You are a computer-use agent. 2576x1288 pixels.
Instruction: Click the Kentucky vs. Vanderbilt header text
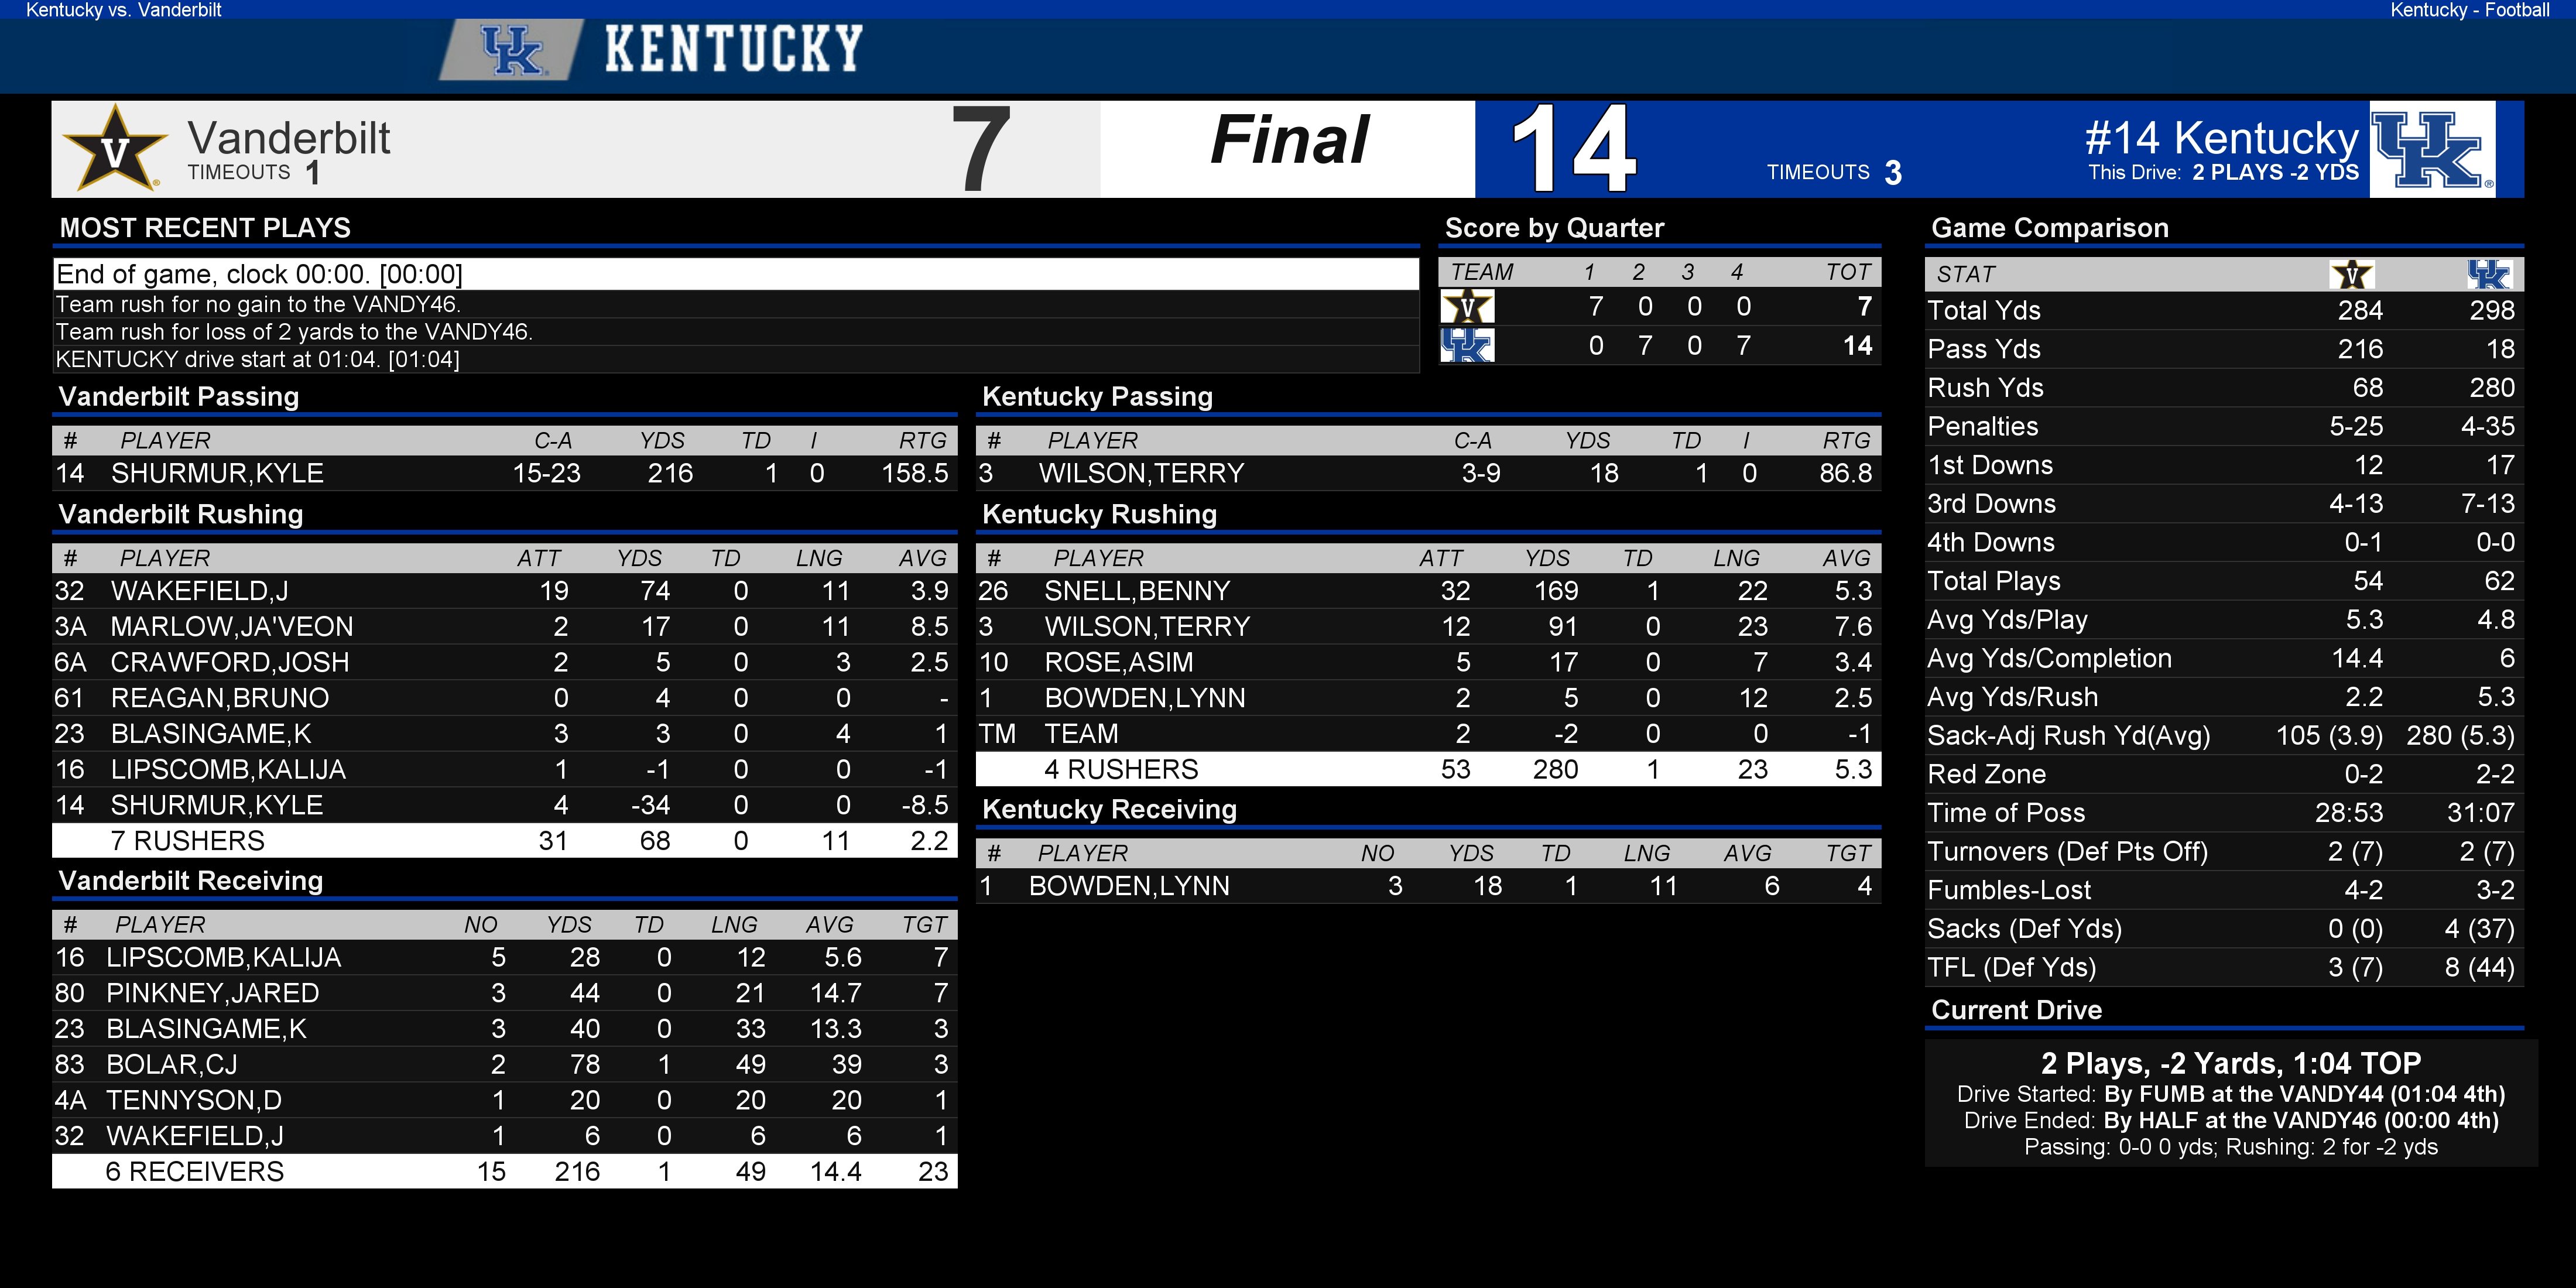(123, 10)
